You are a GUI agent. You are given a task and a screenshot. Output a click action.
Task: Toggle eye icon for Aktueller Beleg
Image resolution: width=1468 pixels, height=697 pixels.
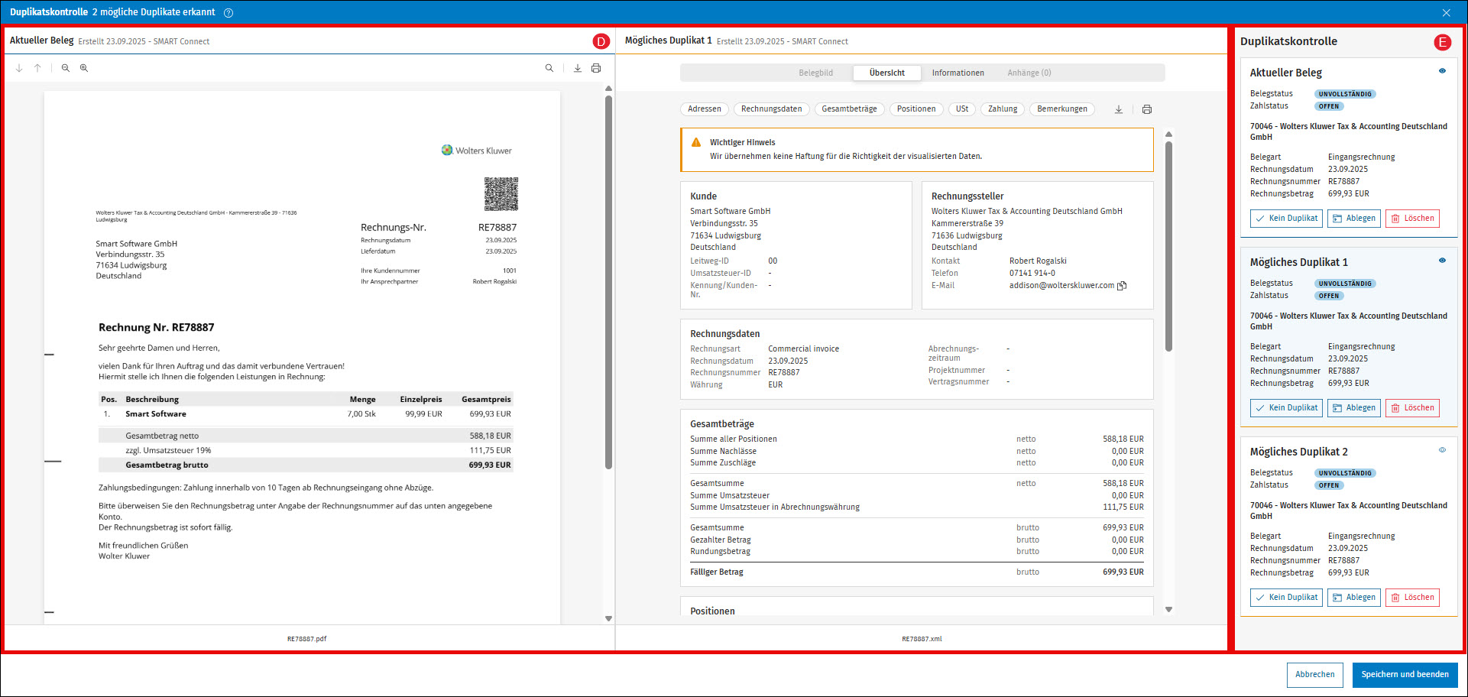(x=1442, y=71)
